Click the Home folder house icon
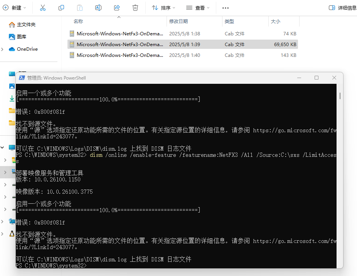 point(12,25)
